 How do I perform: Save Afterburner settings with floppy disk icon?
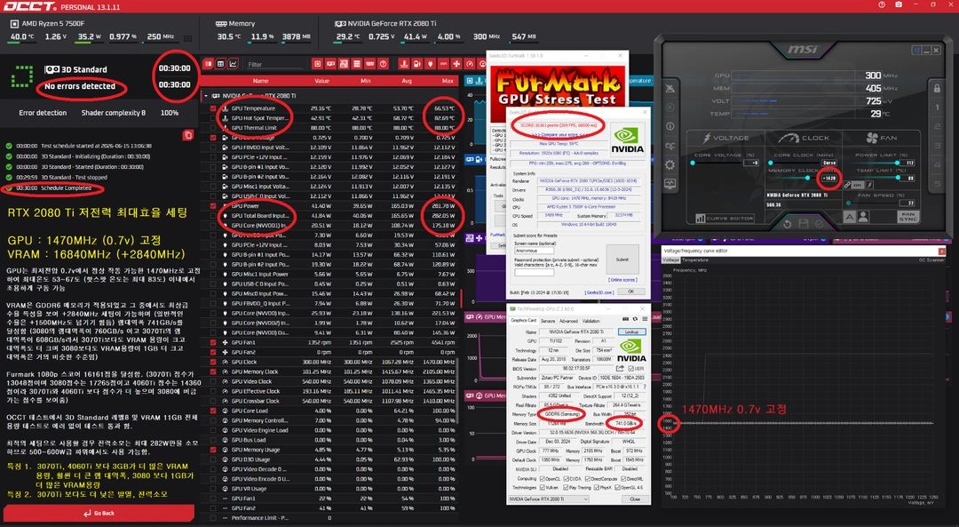(x=804, y=223)
